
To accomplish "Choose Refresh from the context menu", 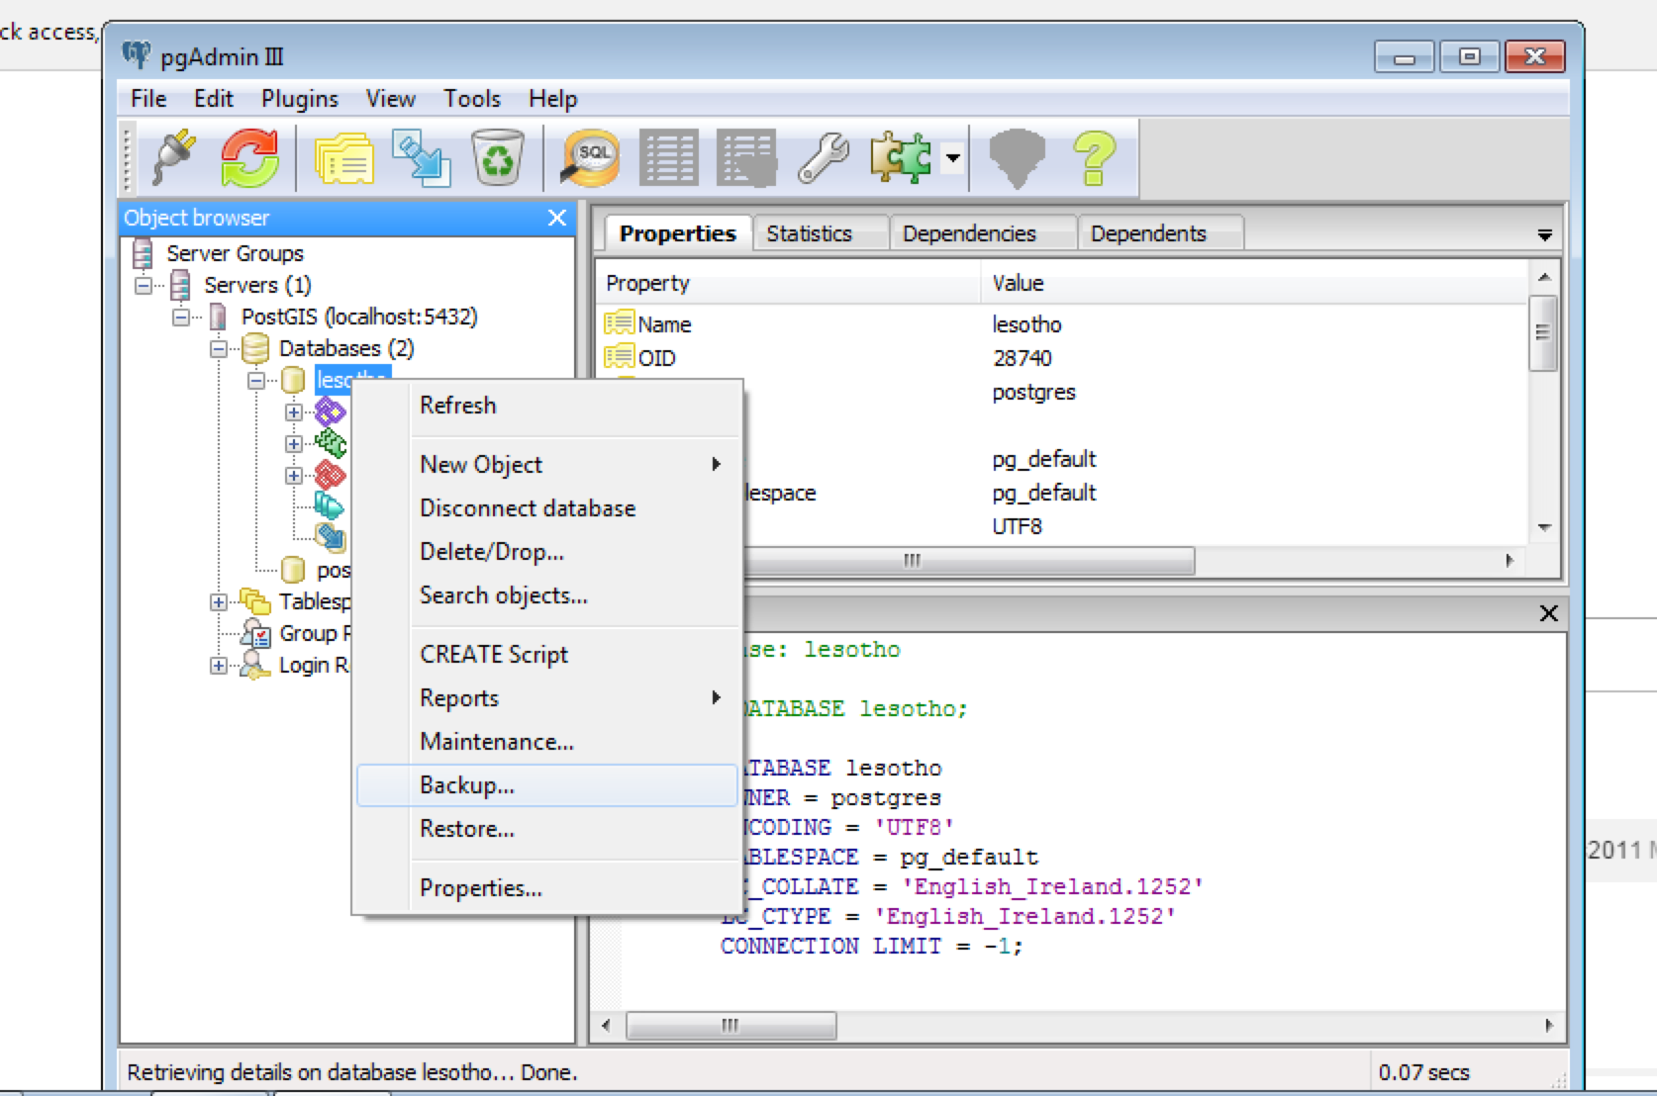I will point(547,406).
